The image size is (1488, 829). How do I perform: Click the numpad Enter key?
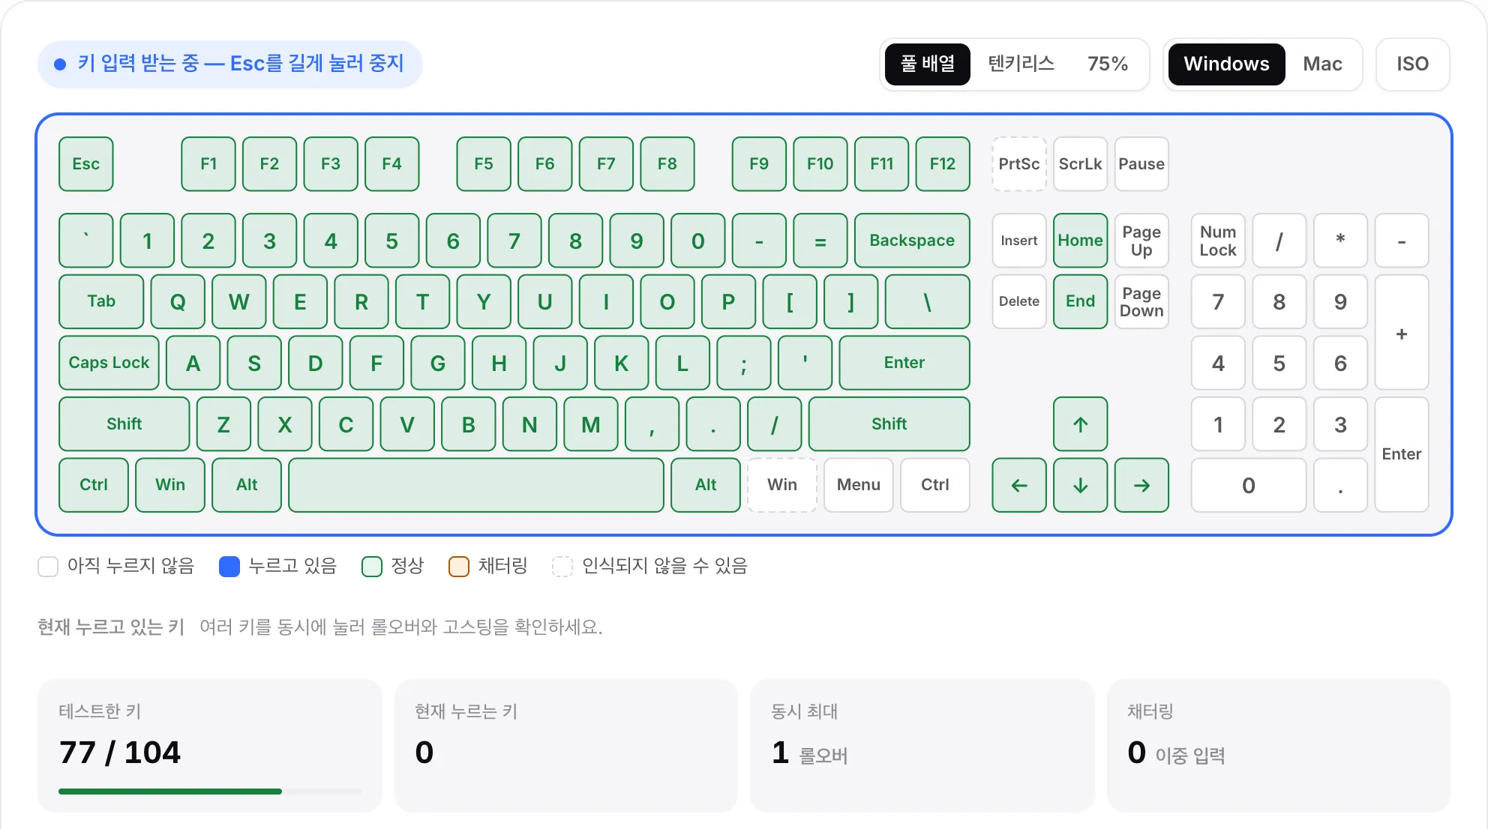point(1401,454)
